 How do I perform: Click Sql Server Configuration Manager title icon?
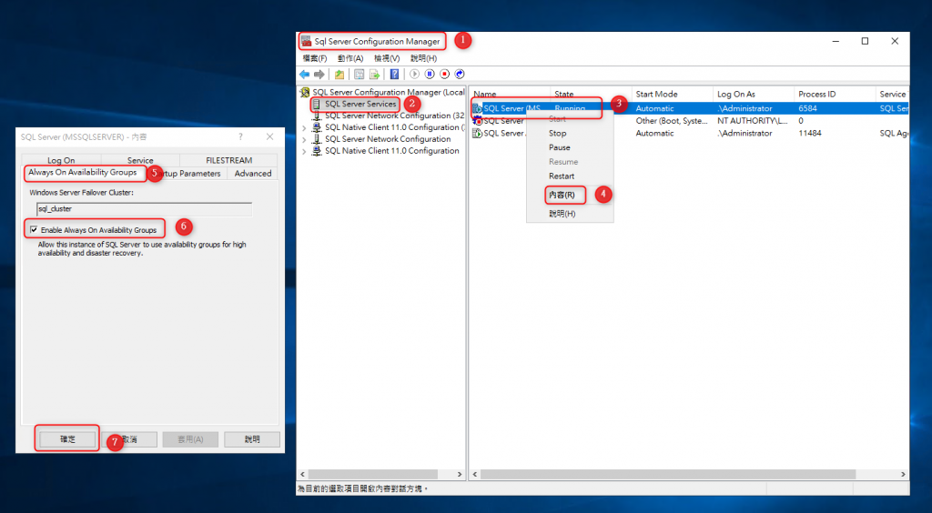click(x=306, y=42)
